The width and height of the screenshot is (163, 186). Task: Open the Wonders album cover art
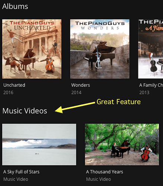coord(100,49)
